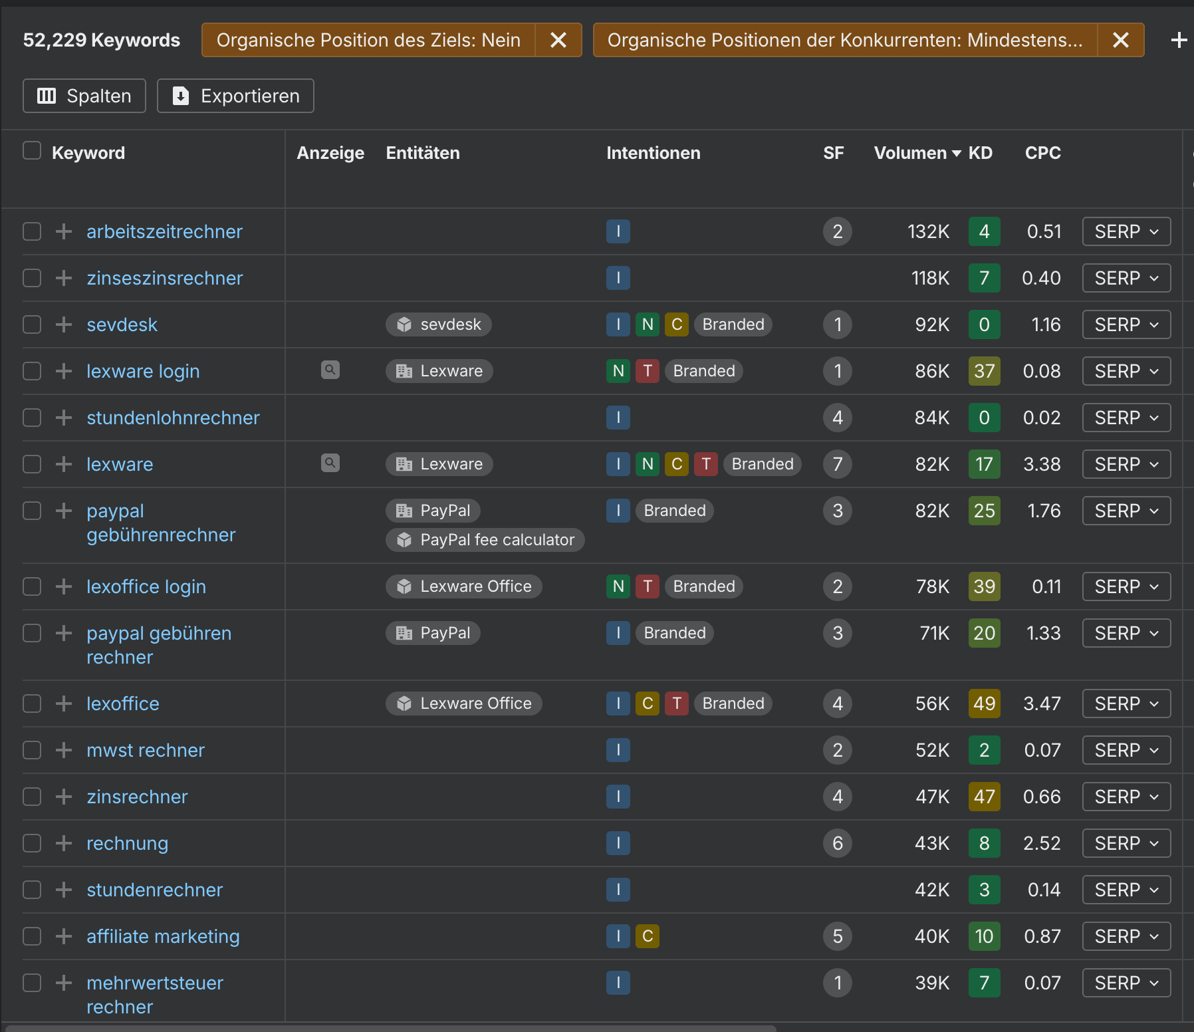
Task: Click the ad magnifier icon in the lexware row
Action: (330, 463)
